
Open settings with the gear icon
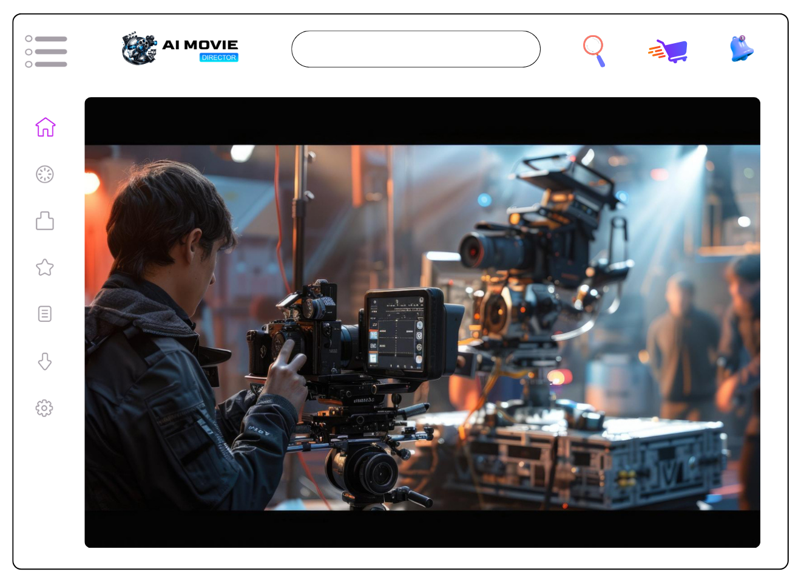point(44,408)
